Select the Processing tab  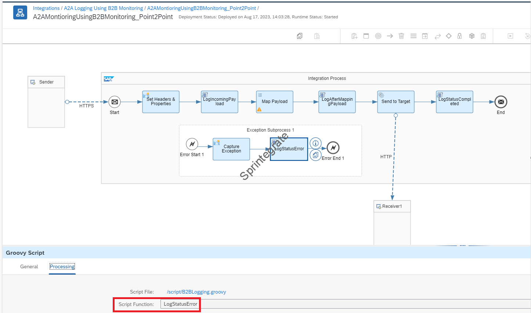[62, 266]
